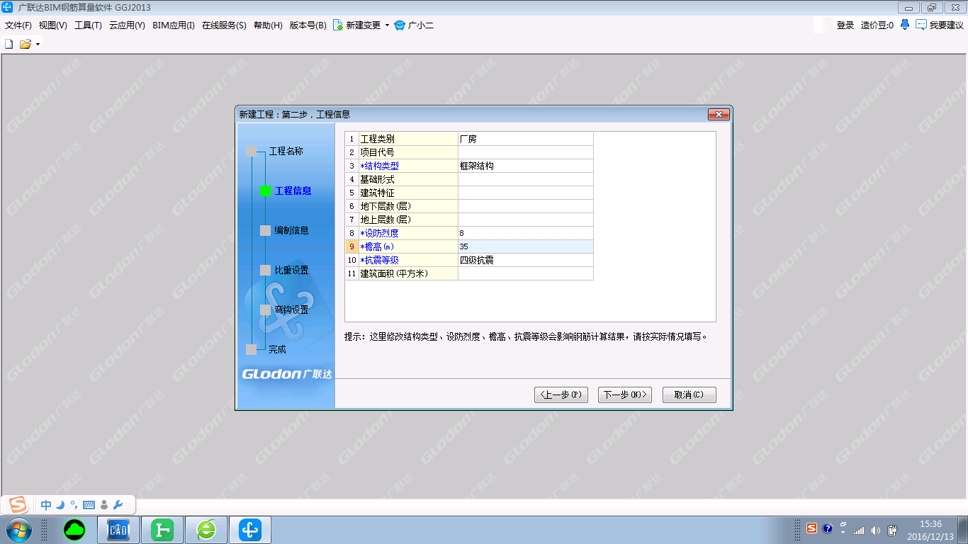Open the CAD taskbar application
Image resolution: width=968 pixels, height=544 pixels.
[x=118, y=529]
